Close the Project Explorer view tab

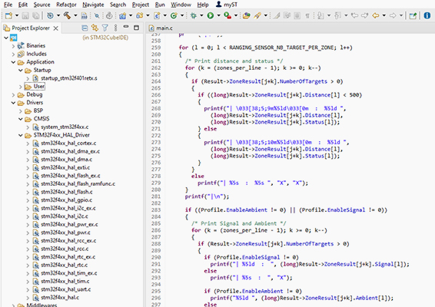pyautogui.click(x=56, y=28)
